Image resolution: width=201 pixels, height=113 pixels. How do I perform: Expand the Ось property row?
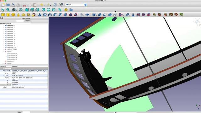[x=3, y=75]
